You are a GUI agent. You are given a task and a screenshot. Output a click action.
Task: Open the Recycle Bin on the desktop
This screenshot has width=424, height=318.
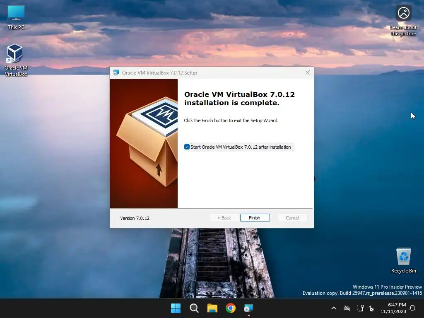tap(403, 260)
